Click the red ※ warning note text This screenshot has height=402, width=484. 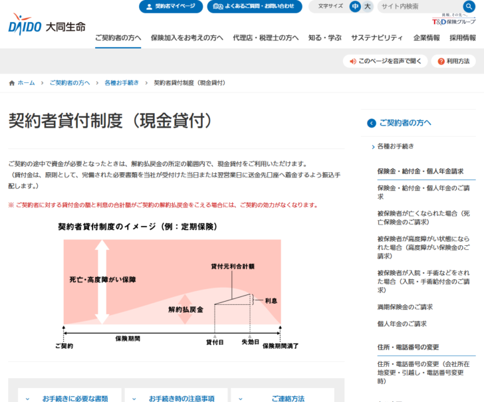coord(163,205)
